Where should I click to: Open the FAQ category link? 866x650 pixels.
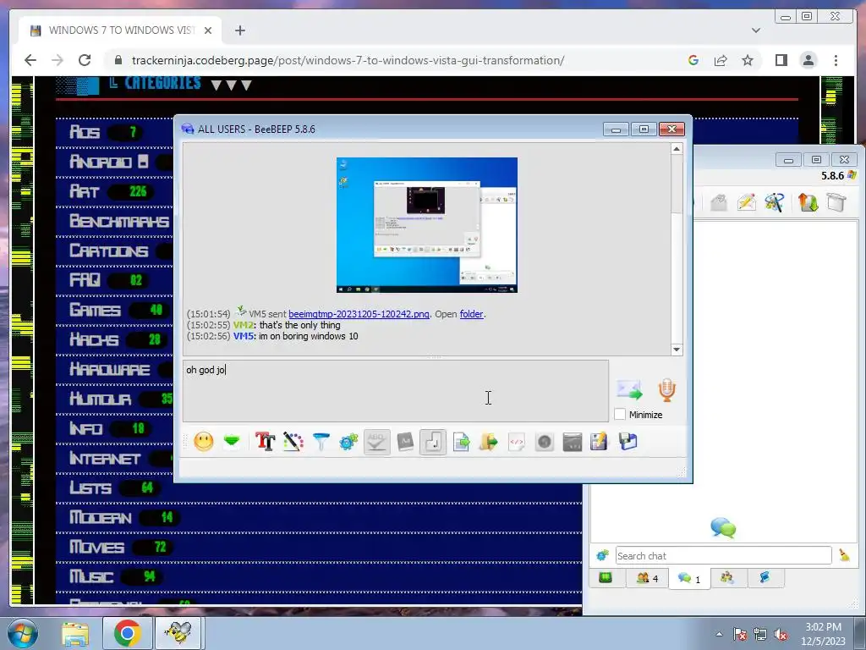[85, 280]
